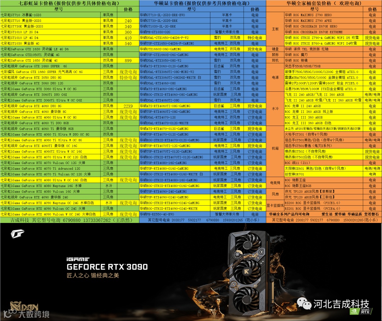This screenshot has width=382, height=321.
Task: Select row 七彩虹战斧 GeForce RTX 3060 DUO 12G
Action: tap(70, 83)
